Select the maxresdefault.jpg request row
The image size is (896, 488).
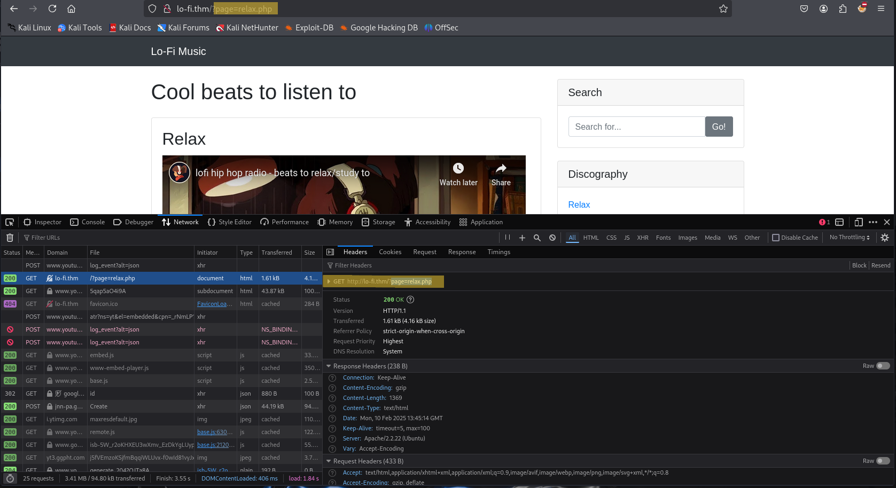point(161,419)
